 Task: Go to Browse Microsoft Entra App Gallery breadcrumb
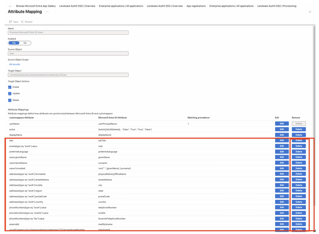click(x=36, y=6)
